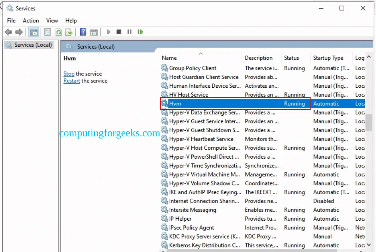Click vertical scrollbar thumb of services list

tap(369, 122)
